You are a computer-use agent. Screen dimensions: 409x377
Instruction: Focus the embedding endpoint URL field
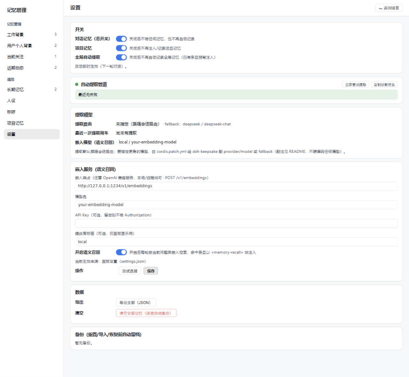pos(236,186)
